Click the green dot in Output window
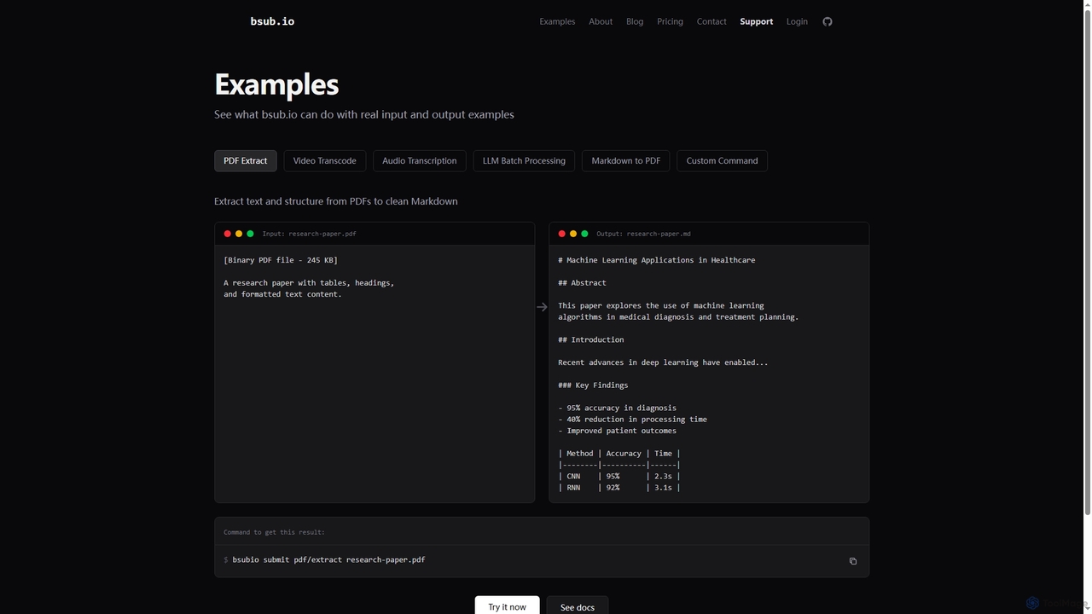The image size is (1092, 614). point(584,234)
